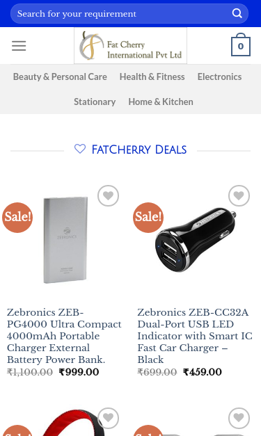Add red headphones product to wishlist
This screenshot has width=261, height=436.
coord(109,418)
